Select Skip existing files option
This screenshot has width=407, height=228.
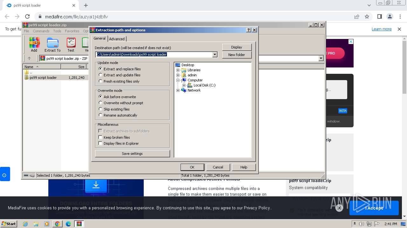click(x=100, y=109)
